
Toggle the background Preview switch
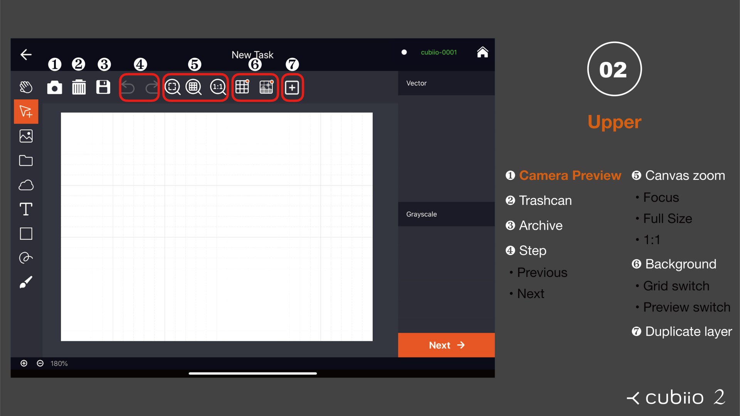coord(266,87)
